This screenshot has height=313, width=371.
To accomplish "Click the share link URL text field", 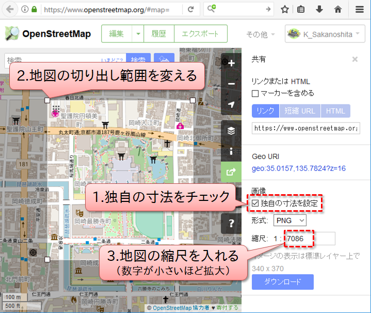I will [x=305, y=128].
